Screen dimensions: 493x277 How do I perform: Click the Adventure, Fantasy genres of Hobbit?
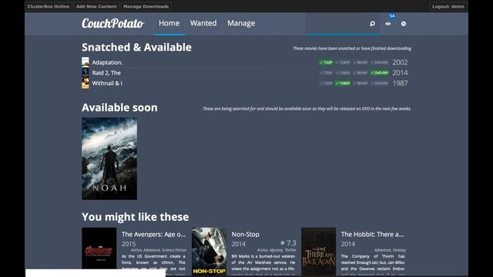coord(390,250)
